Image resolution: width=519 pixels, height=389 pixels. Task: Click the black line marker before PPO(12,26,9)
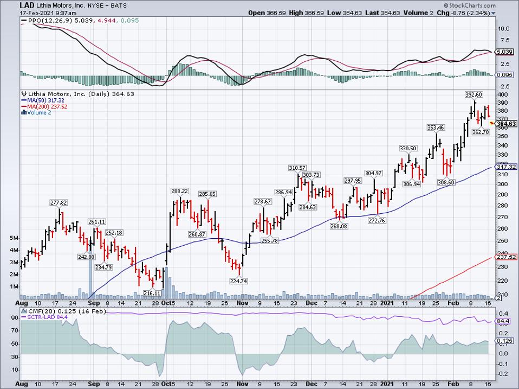click(x=24, y=21)
